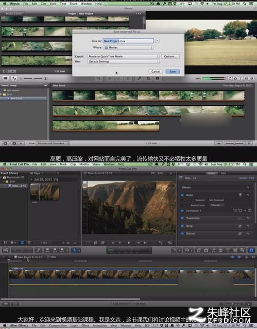Click the iMovie voiceover microphone icon
Image resolution: width=257 pixels, height=329 pixels.
pos(139,79)
